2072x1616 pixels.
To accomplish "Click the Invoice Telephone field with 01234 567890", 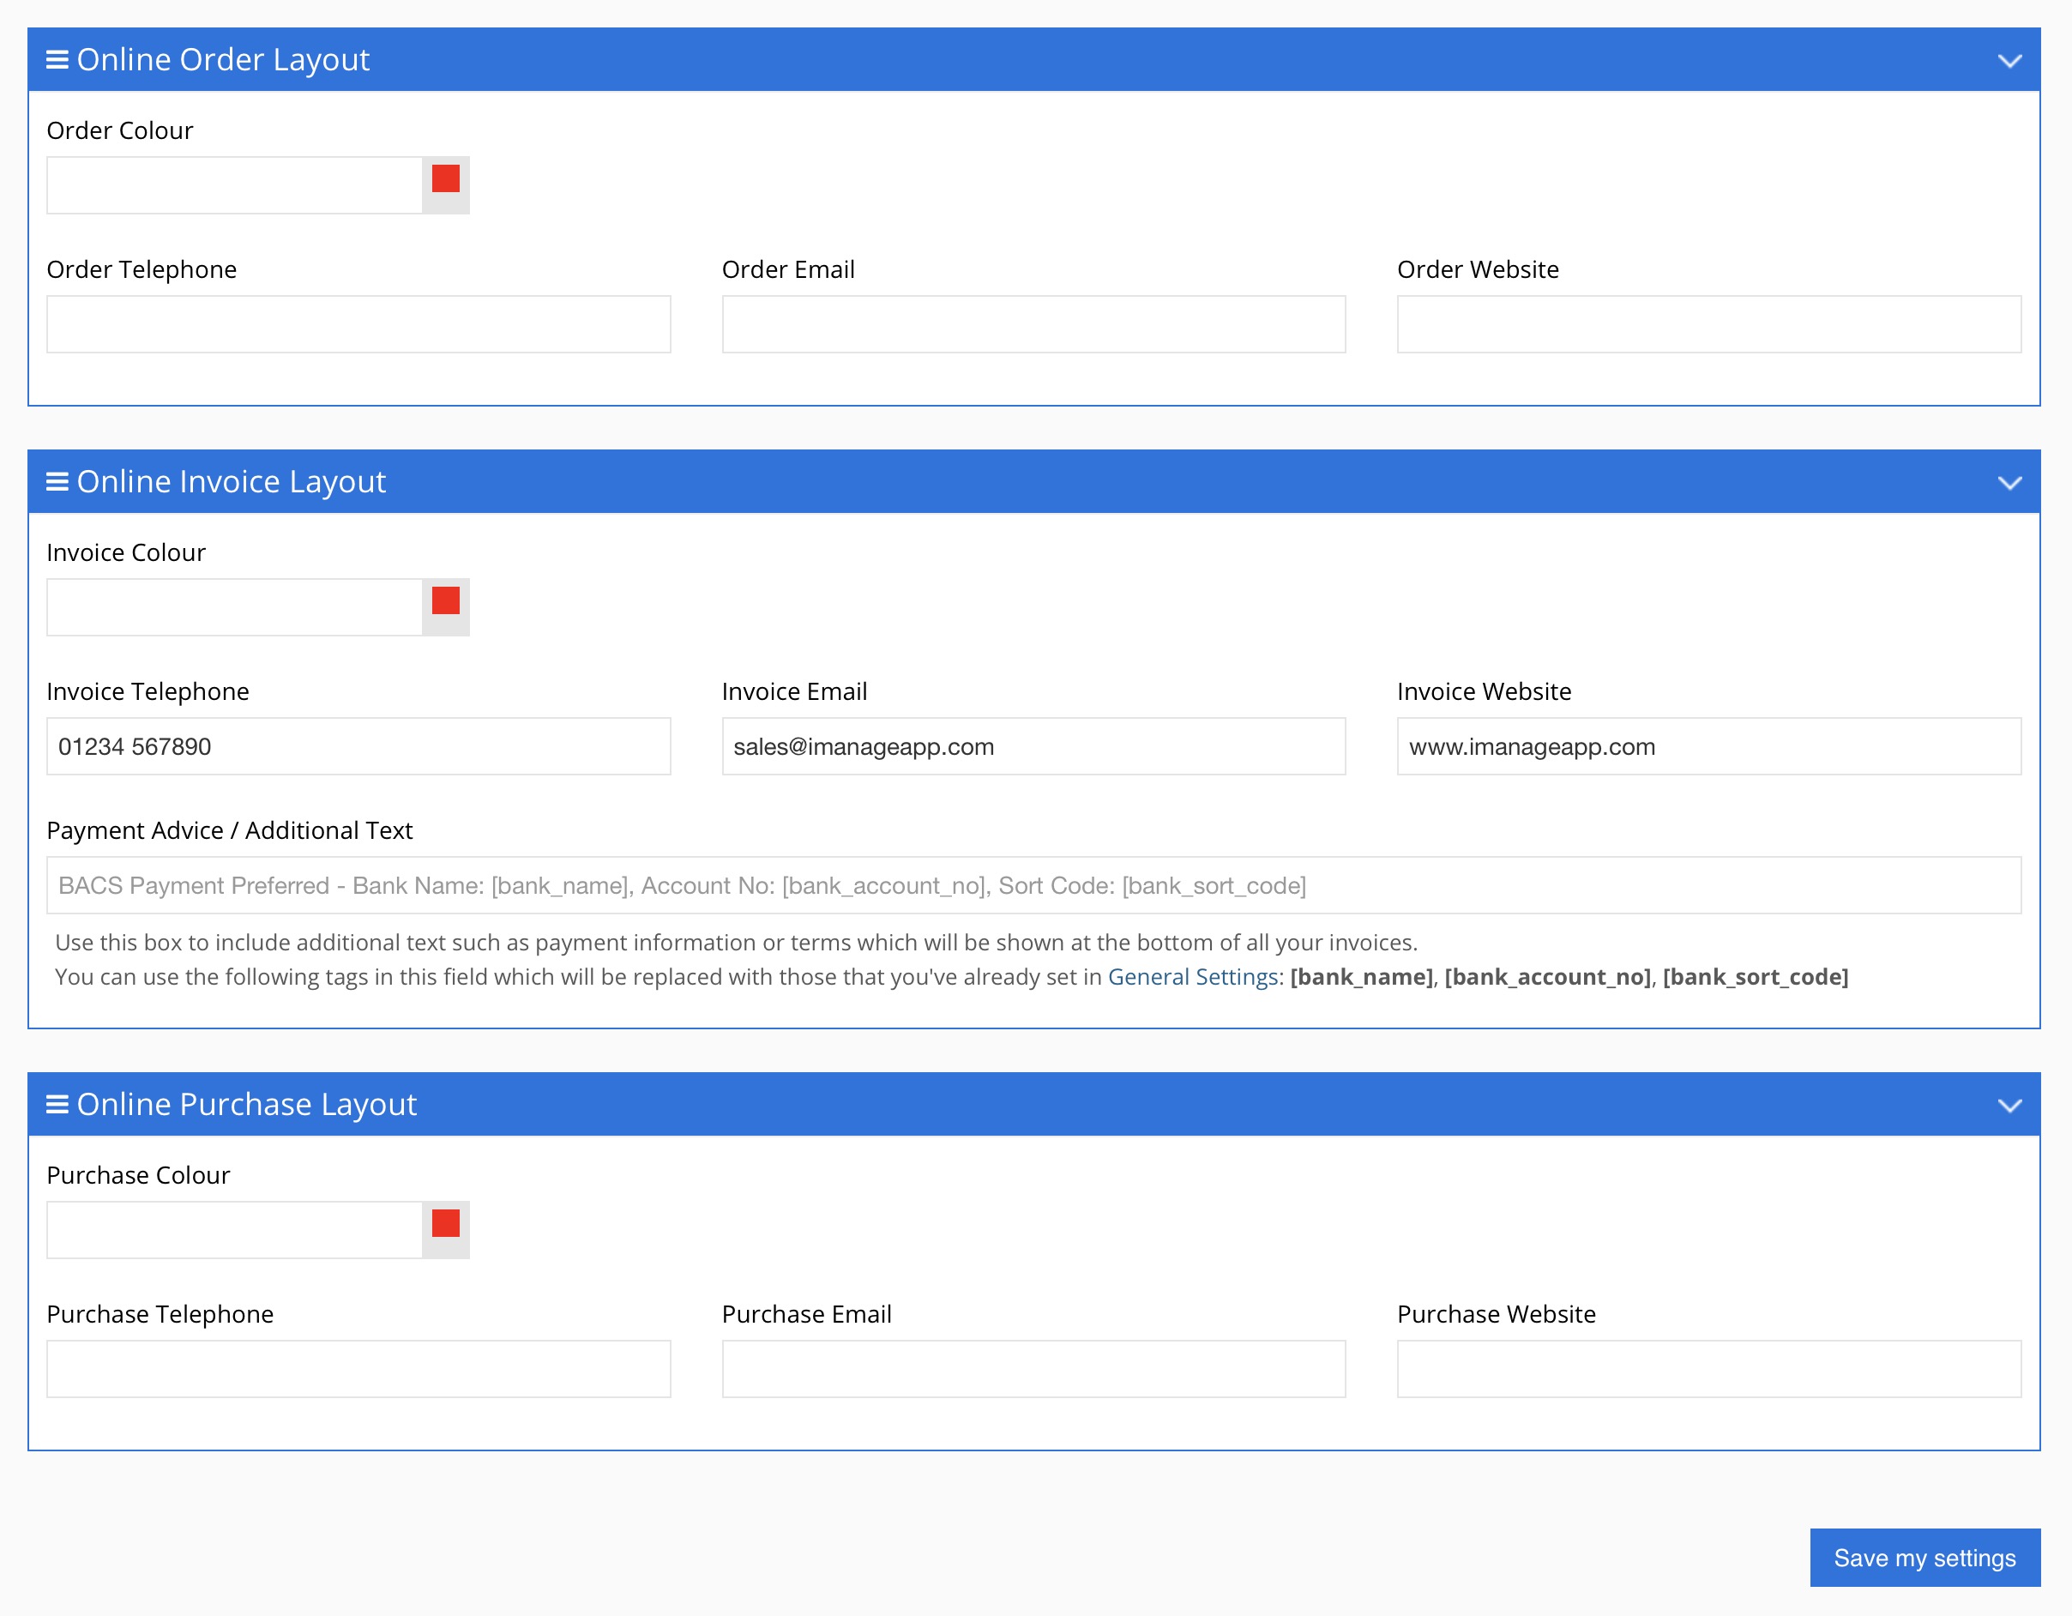I will tap(358, 747).
